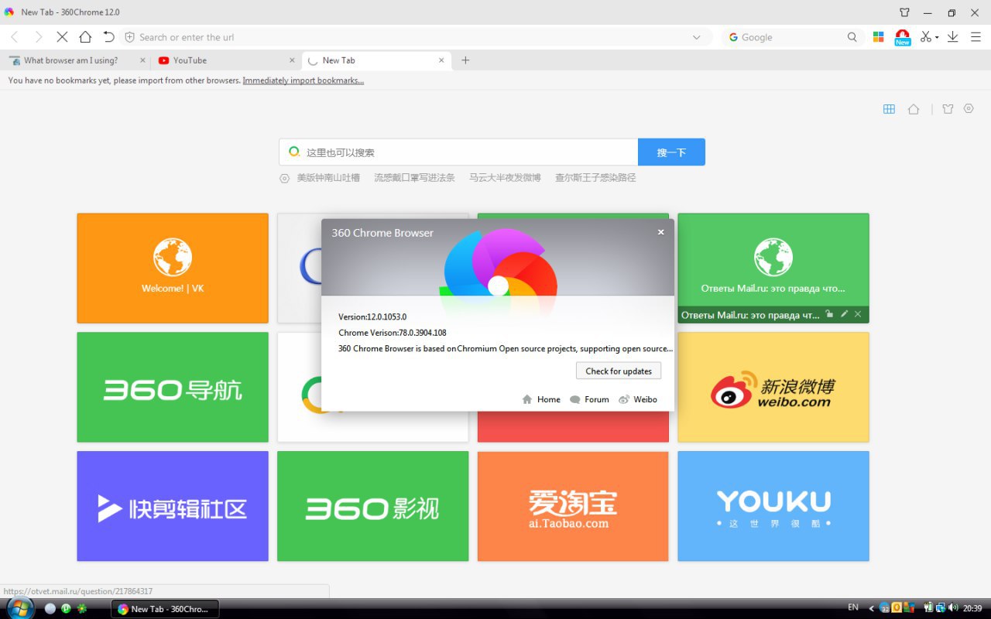Viewport: 991px width, 619px height.
Task: Close the What browser am I using tab
Action: pos(142,60)
